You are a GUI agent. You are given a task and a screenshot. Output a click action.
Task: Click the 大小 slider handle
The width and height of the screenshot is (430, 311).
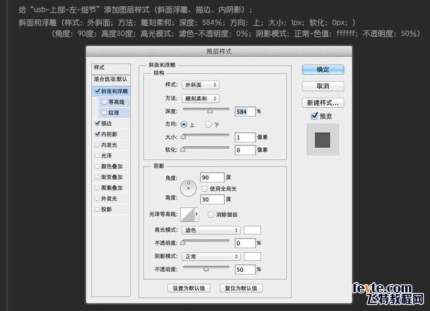[183, 136]
